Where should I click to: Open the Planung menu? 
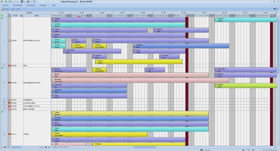pos(5,5)
